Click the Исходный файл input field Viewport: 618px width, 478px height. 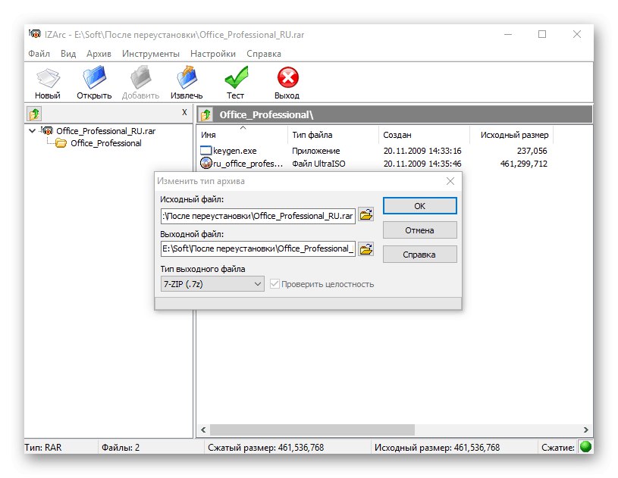pyautogui.click(x=258, y=216)
